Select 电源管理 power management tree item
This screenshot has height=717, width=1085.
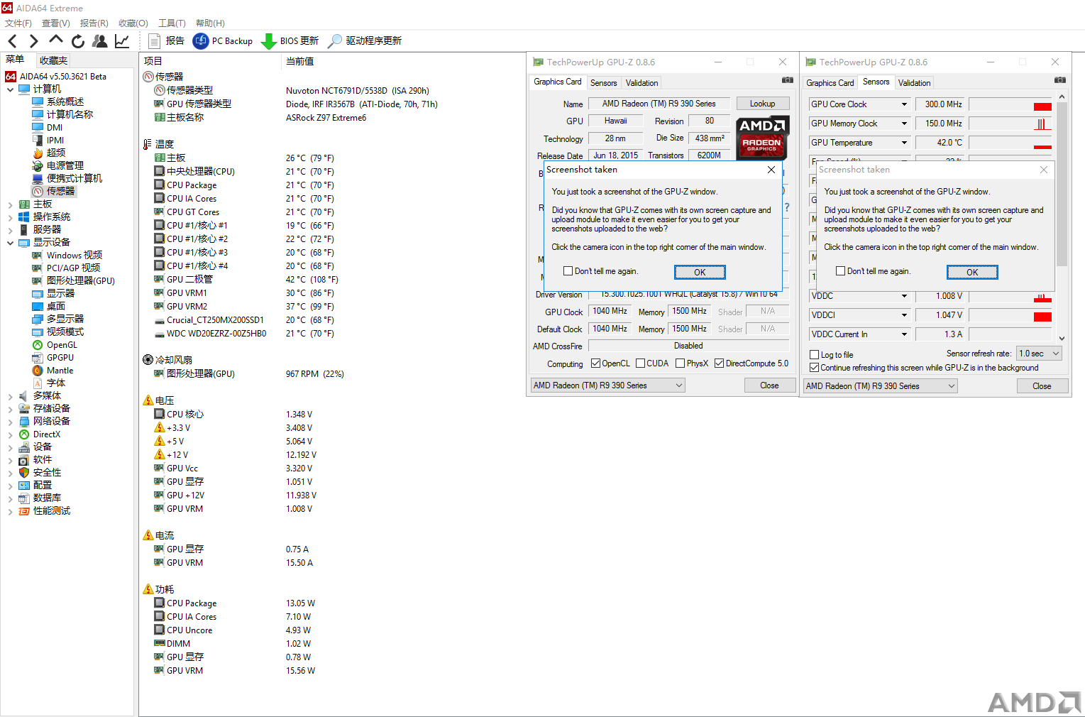pyautogui.click(x=58, y=165)
